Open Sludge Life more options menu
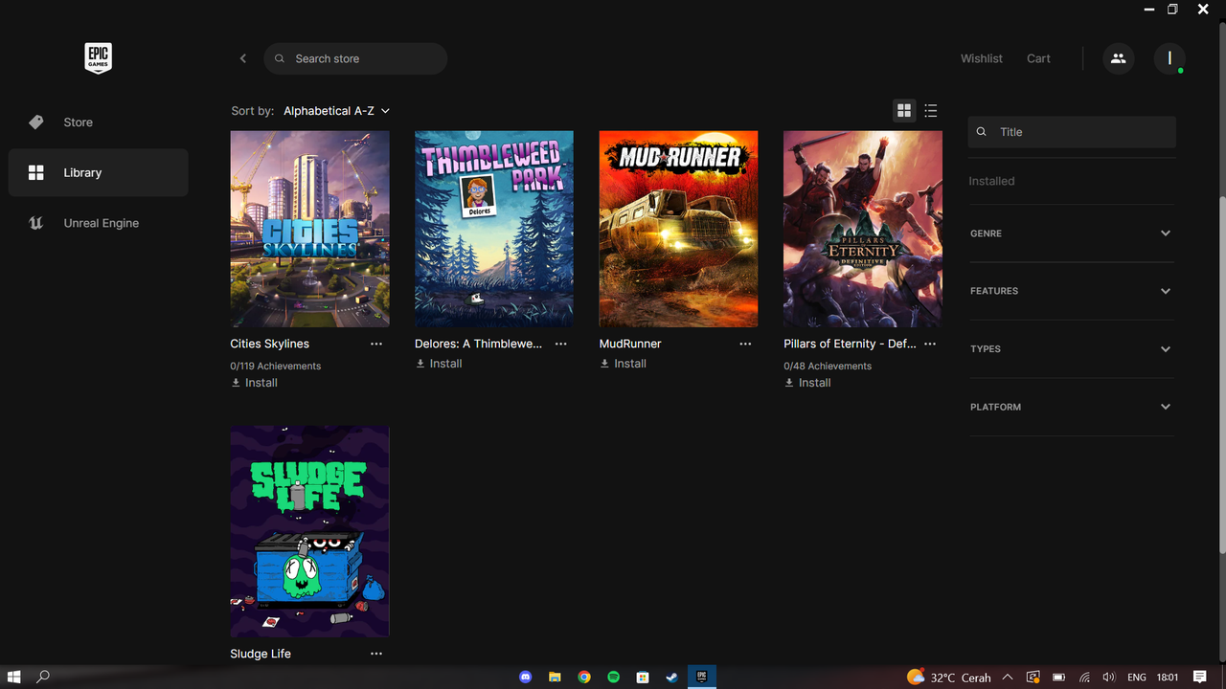 [x=376, y=654]
